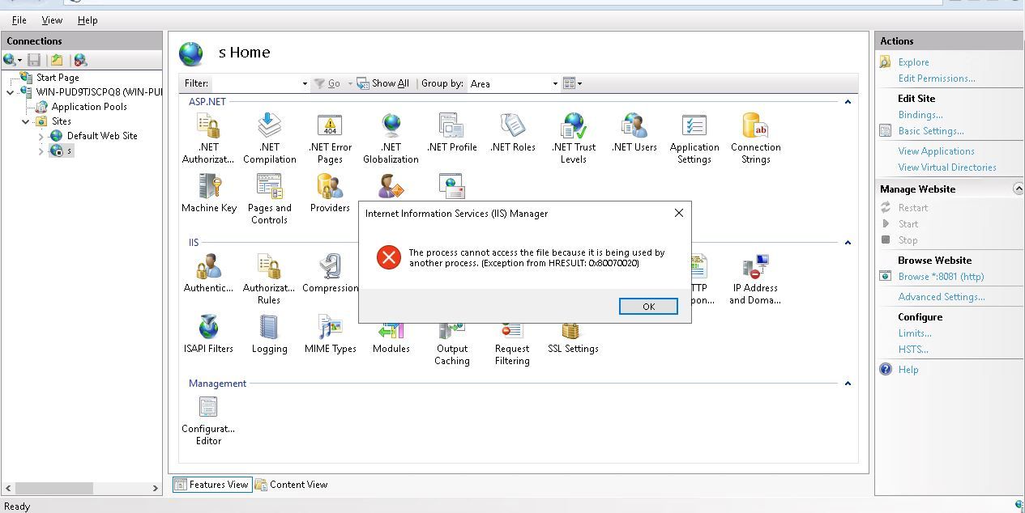Open the Compression feature
Viewport: 1025px width, 513px height.
tap(330, 273)
